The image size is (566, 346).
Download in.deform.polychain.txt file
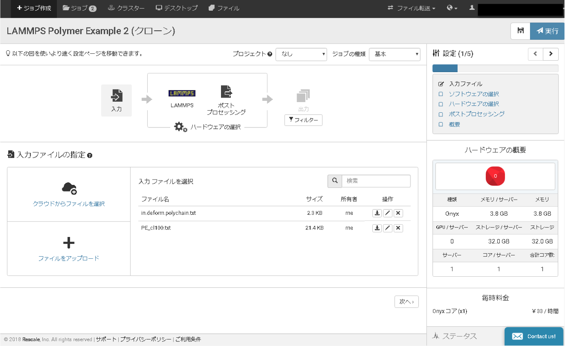(377, 213)
